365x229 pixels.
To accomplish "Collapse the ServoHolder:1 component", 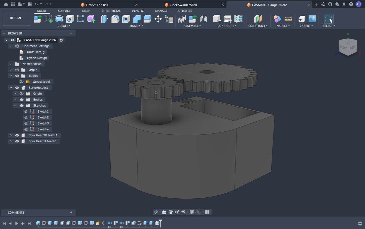I will pyautogui.click(x=11, y=88).
